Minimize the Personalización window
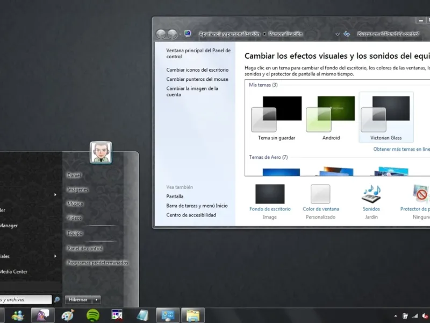The height and width of the screenshot is (323, 430). (421, 20)
